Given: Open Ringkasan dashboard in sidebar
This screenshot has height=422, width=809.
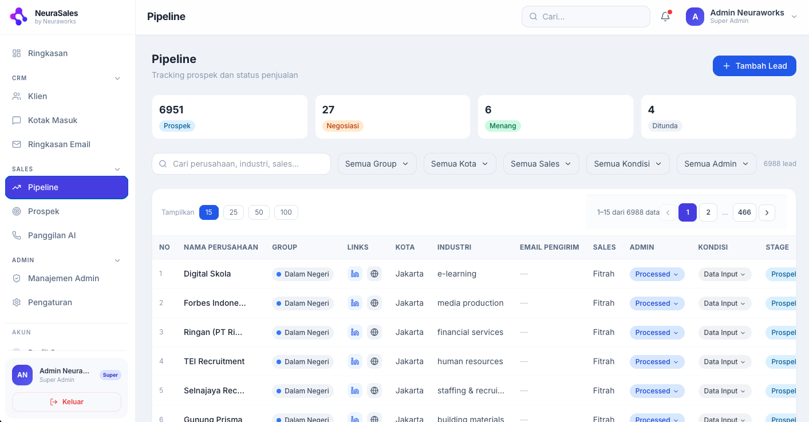Looking at the screenshot, I should click(66, 53).
